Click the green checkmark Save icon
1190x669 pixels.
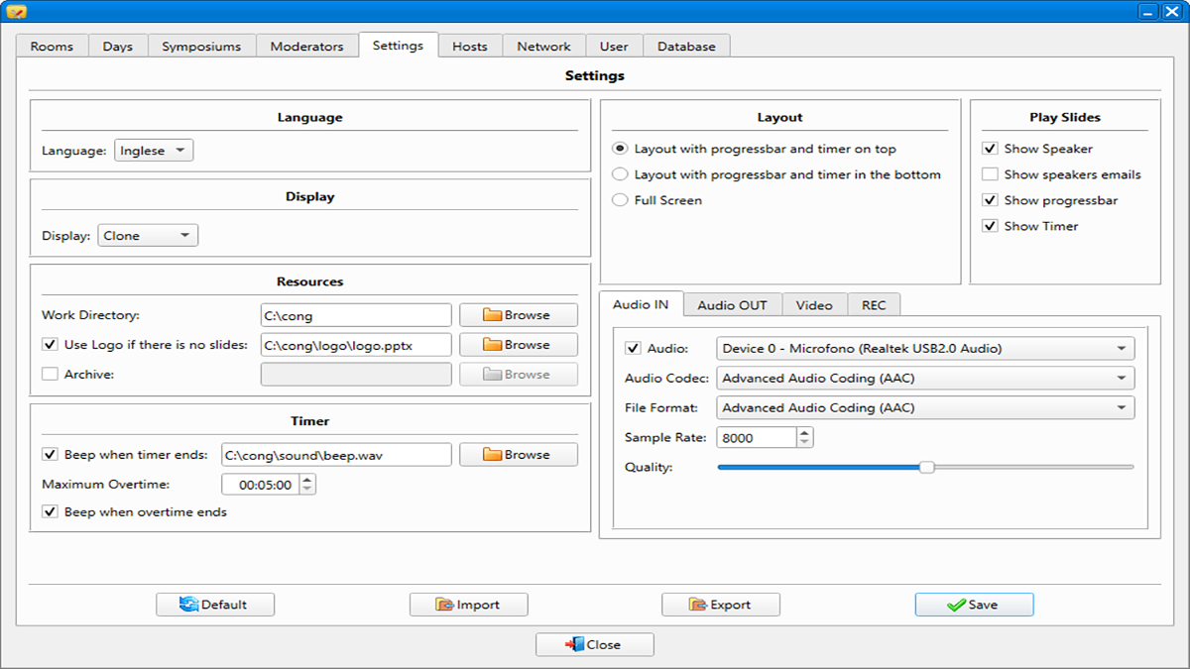tap(956, 605)
